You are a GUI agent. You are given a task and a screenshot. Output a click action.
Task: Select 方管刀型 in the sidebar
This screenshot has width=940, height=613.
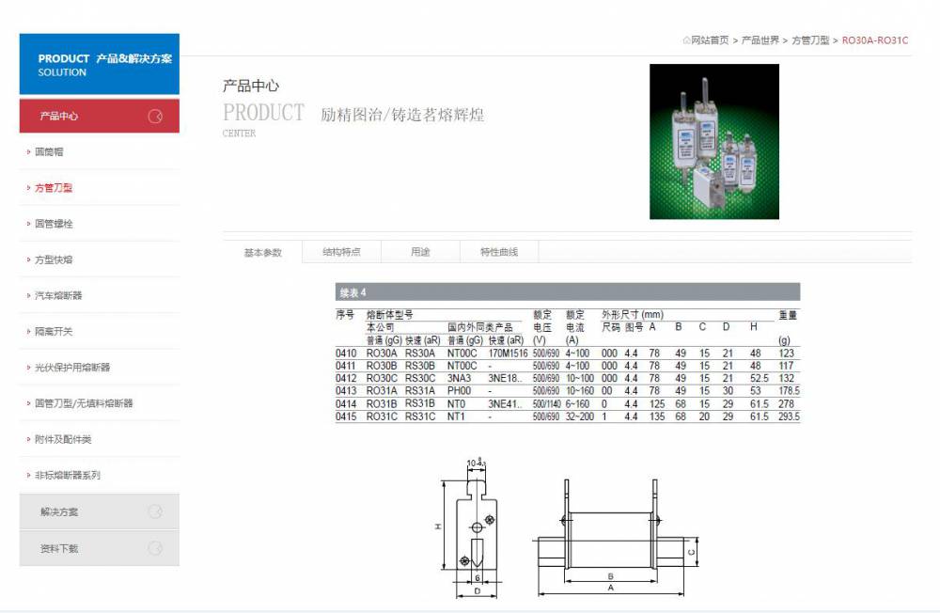pyautogui.click(x=54, y=188)
